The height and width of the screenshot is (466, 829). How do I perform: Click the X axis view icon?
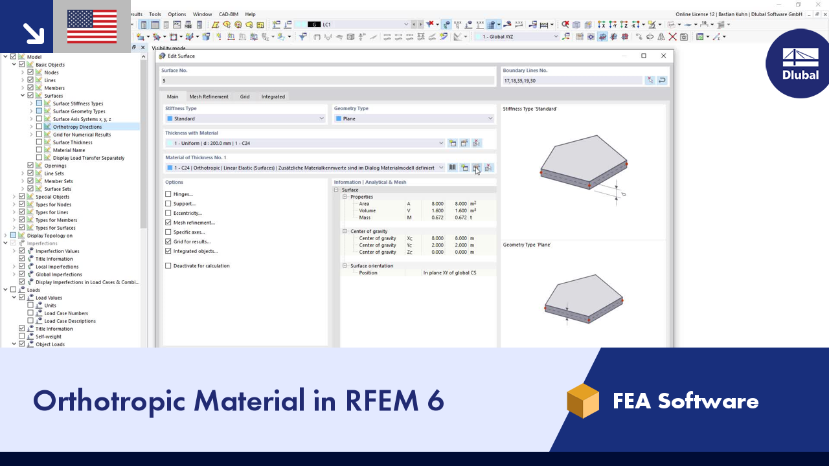tap(602, 25)
